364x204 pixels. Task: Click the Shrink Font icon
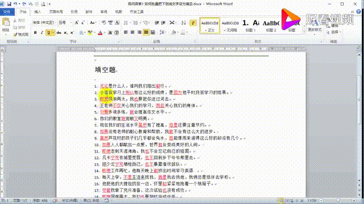[82, 23]
